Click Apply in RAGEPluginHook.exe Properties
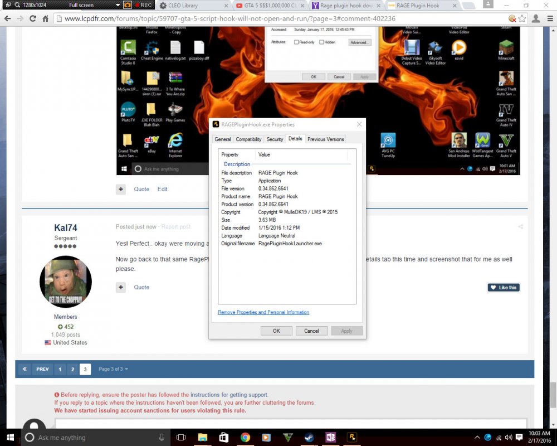Screen dimensions: 557x446 point(346,331)
